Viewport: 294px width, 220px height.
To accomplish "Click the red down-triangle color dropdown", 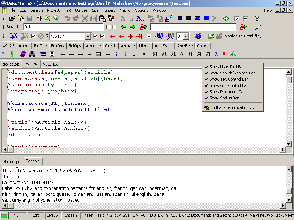I will point(224,54).
